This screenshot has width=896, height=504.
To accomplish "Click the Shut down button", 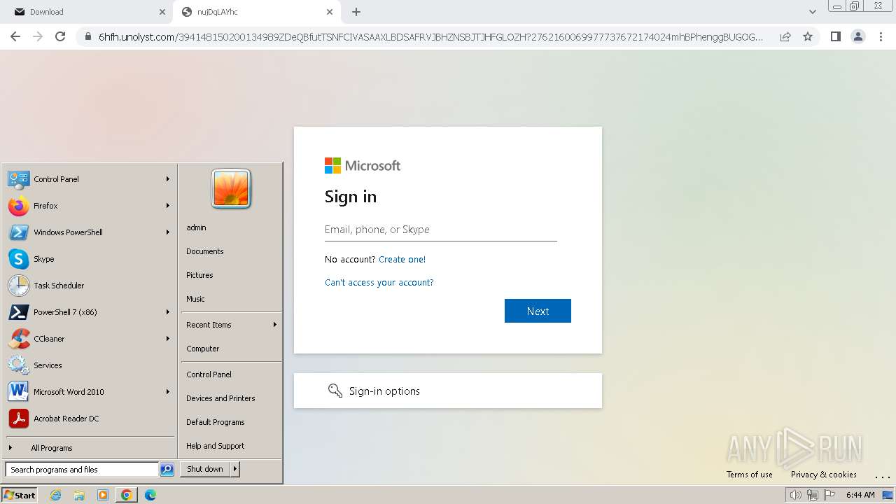I will [x=205, y=469].
